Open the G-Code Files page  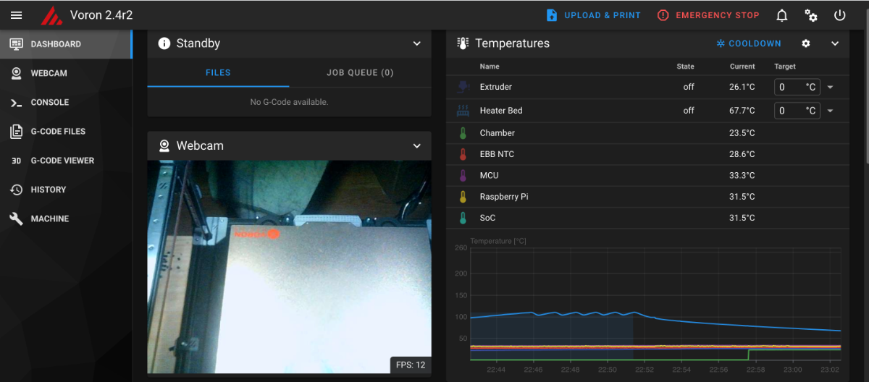66,131
